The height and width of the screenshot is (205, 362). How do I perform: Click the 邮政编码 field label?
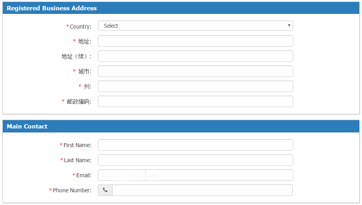pyautogui.click(x=79, y=102)
